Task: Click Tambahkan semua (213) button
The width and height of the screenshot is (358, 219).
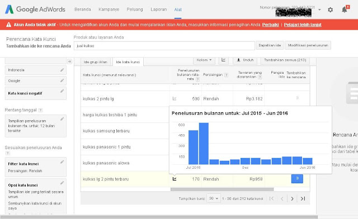Action: (285, 60)
